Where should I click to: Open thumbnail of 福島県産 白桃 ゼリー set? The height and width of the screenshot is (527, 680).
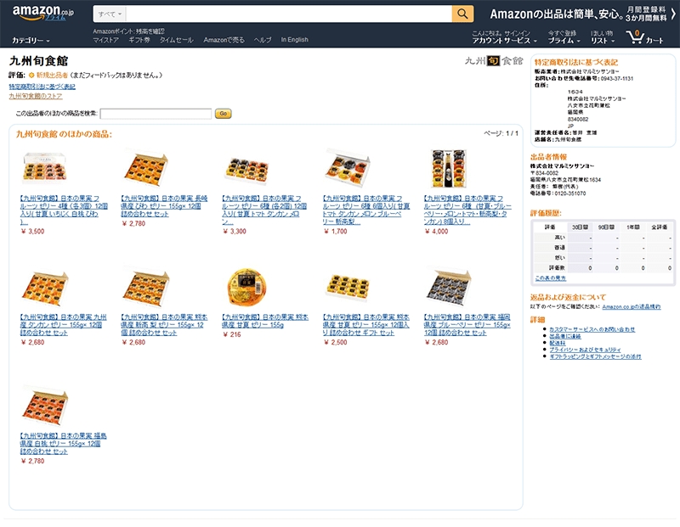44,406
